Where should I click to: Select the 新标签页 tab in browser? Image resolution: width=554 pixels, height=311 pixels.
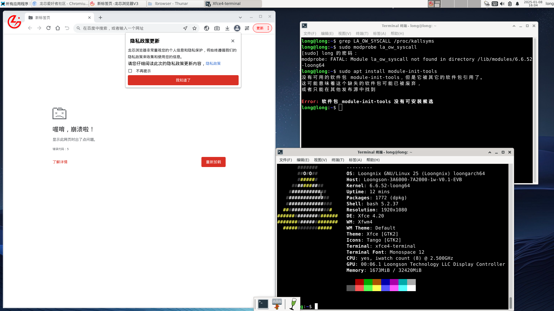[x=59, y=18]
